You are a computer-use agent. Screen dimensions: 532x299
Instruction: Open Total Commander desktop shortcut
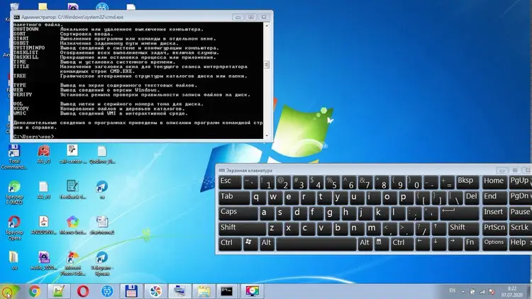pos(14,157)
